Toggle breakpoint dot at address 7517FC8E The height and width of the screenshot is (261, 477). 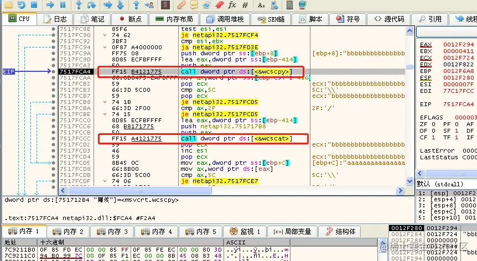coord(54,29)
